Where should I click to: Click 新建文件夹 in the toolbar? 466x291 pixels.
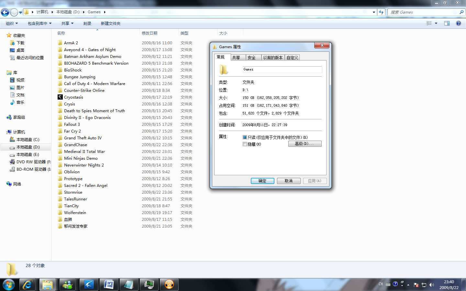point(111,23)
